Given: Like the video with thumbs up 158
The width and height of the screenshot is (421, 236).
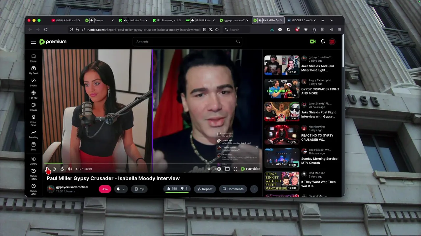Looking at the screenshot, I should (172, 189).
